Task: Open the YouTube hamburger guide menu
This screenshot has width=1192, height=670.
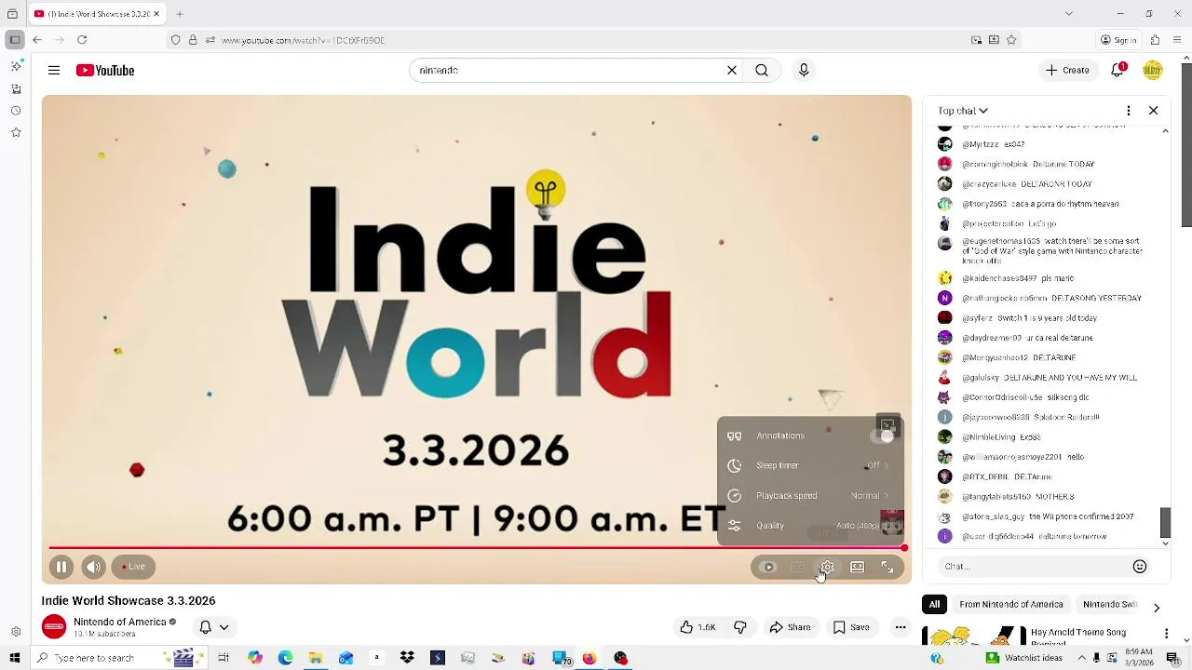Action: point(54,71)
